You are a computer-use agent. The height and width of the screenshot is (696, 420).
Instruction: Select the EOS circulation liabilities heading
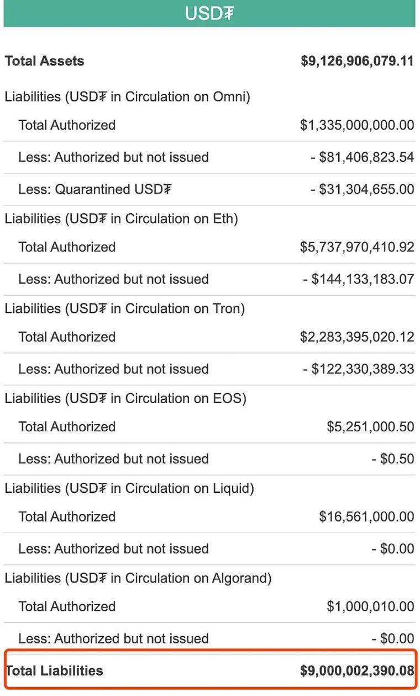click(125, 398)
